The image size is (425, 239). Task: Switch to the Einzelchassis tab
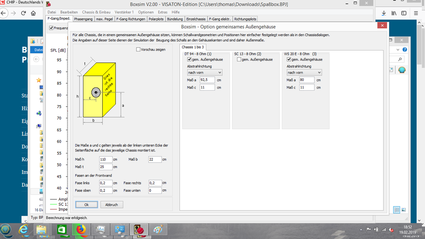pyautogui.click(x=196, y=19)
